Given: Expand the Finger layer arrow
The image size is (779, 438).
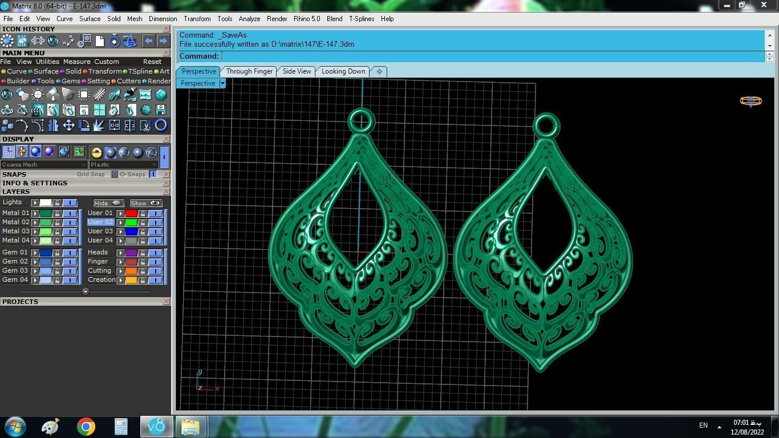Looking at the screenshot, I should pyautogui.click(x=120, y=261).
